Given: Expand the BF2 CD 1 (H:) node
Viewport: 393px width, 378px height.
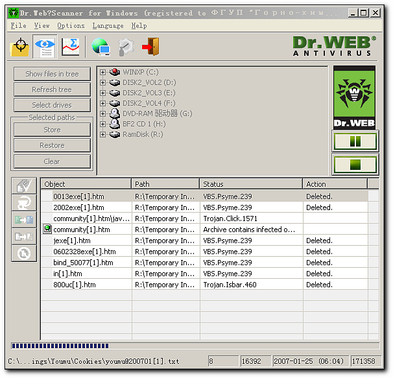Looking at the screenshot, I should [102, 124].
